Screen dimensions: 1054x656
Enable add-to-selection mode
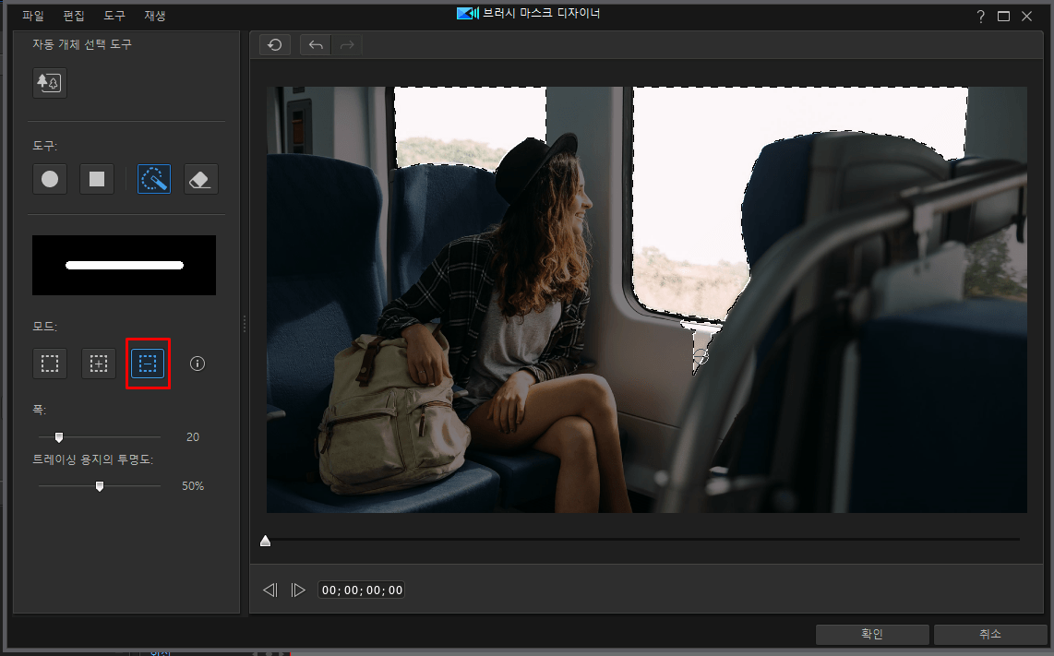pyautogui.click(x=99, y=364)
